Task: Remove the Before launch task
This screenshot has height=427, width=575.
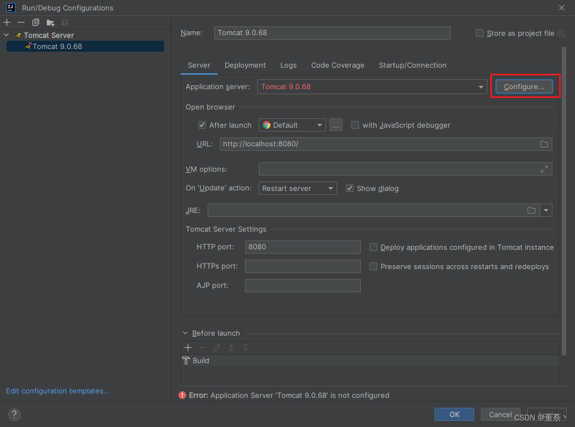Action: coord(203,347)
